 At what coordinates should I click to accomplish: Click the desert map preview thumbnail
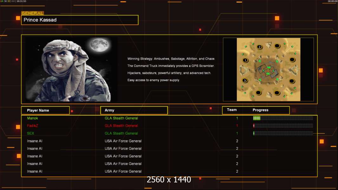[x=268, y=69]
